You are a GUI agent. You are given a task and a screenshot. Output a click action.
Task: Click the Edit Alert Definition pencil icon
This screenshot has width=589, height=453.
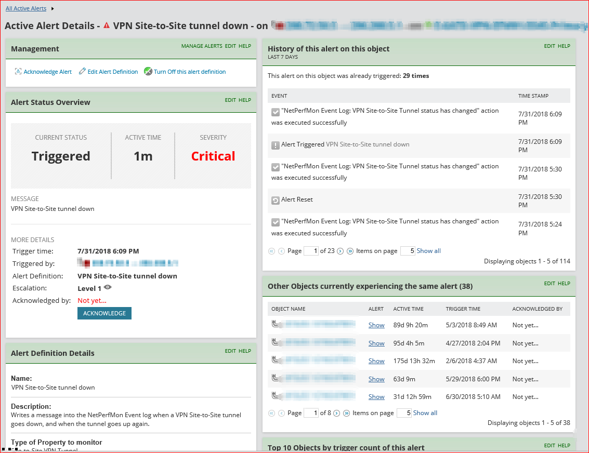click(82, 71)
